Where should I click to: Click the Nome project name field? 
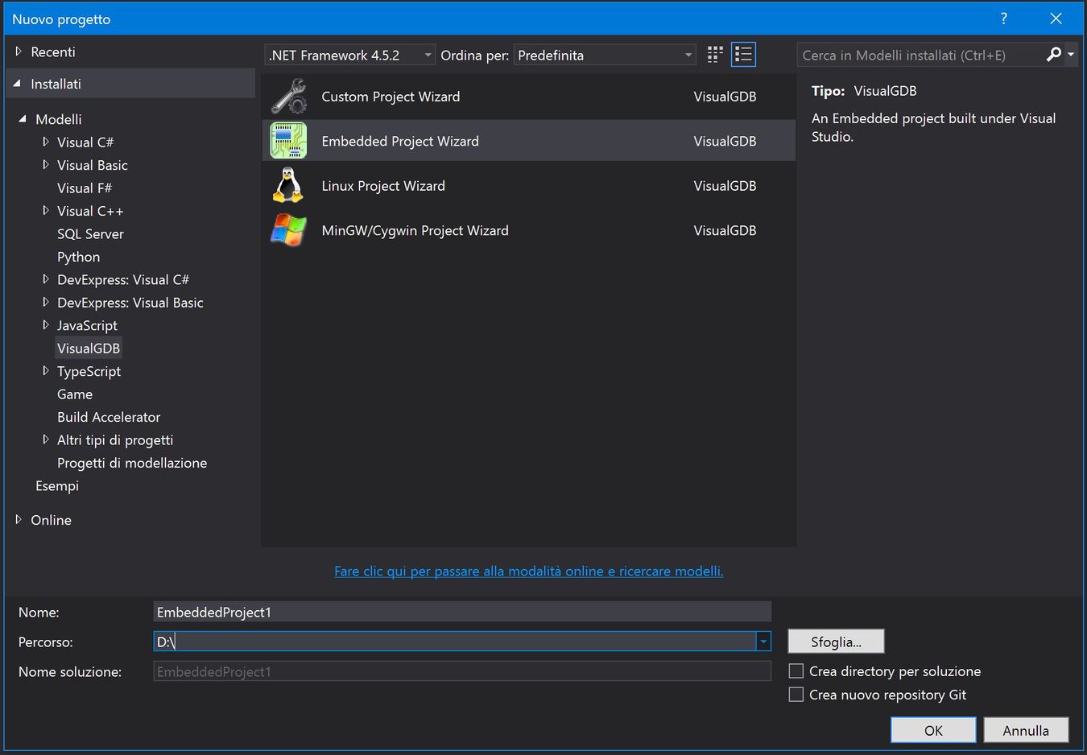462,612
